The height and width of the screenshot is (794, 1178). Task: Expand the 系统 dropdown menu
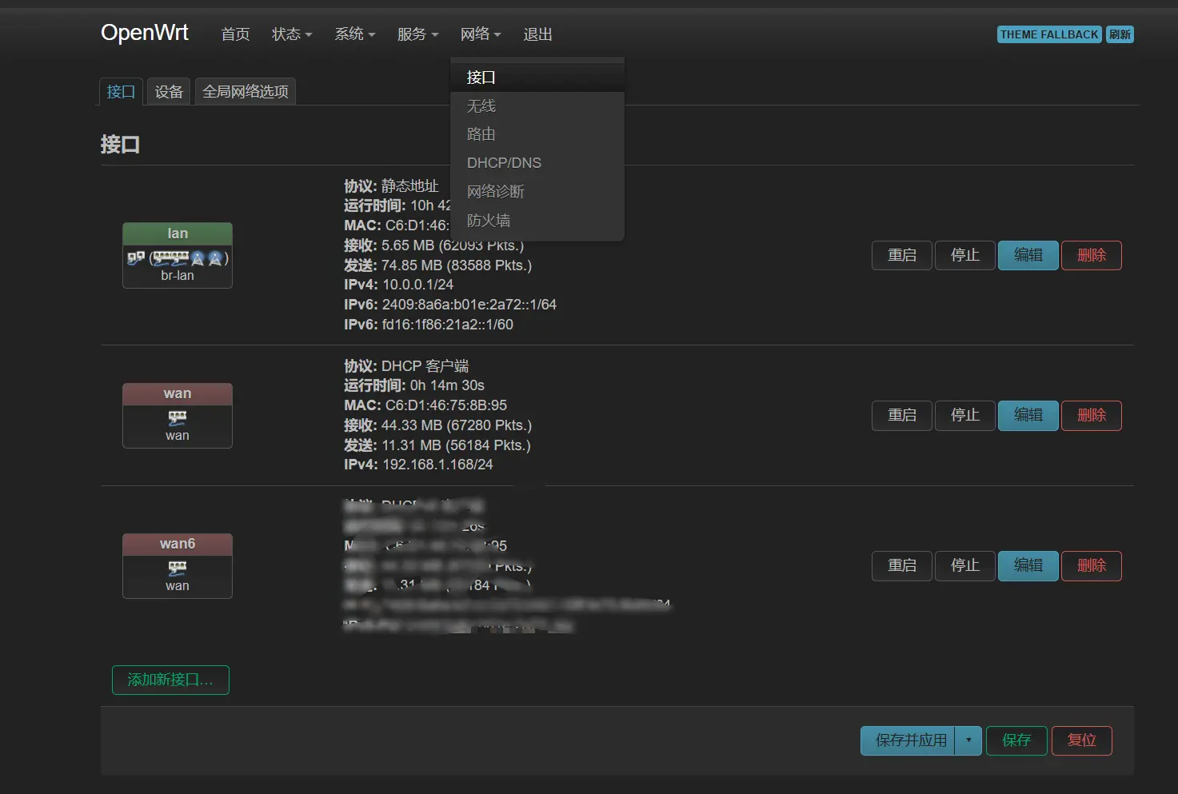(354, 34)
